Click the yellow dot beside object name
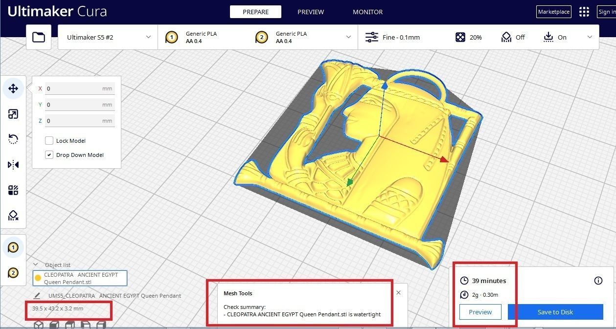The image size is (616, 329). 38,278
